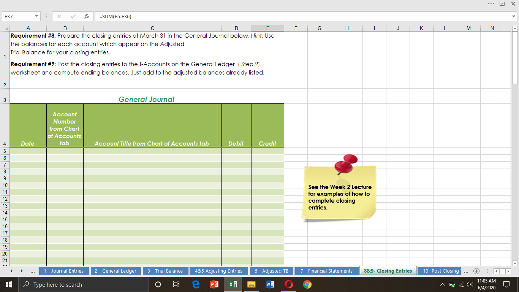
Task: Select the Credit header cell
Action: click(268, 125)
